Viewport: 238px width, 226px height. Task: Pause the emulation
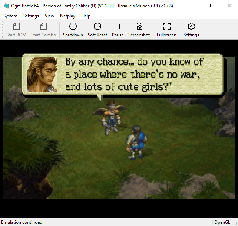pos(118,30)
